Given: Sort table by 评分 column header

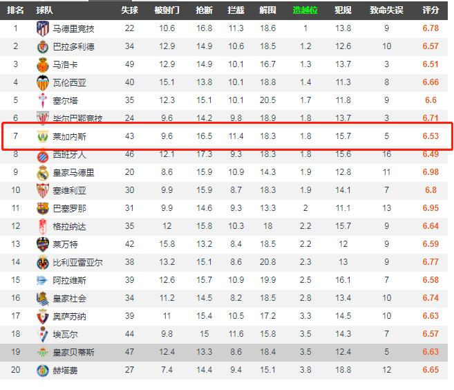Looking at the screenshot, I should coord(430,10).
